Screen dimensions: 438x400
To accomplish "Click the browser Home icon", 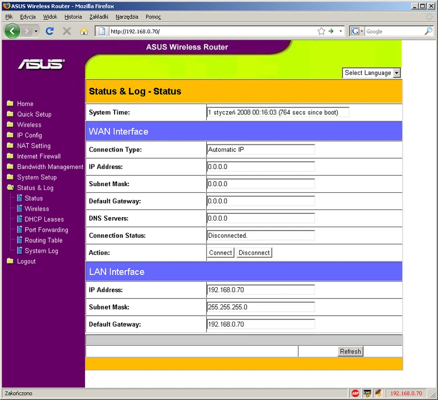I will [x=84, y=31].
